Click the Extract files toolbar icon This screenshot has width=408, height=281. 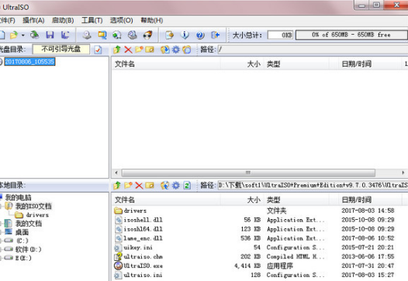[169, 35]
